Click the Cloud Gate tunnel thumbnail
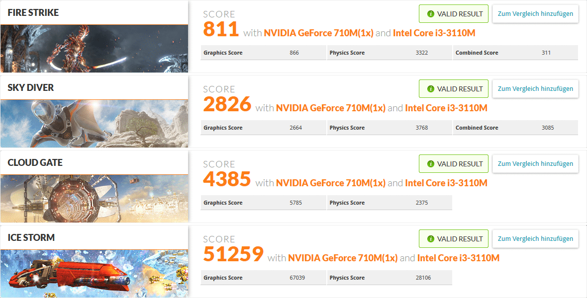The image size is (587, 298). pyautogui.click(x=94, y=199)
